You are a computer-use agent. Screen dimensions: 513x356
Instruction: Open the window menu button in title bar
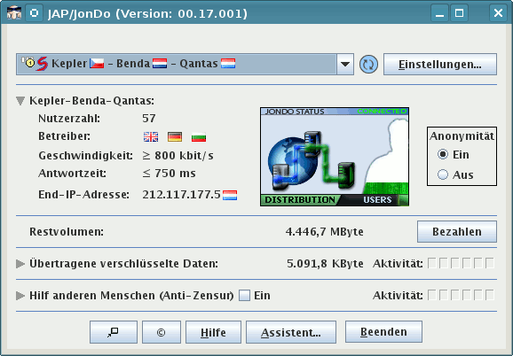tap(34, 13)
